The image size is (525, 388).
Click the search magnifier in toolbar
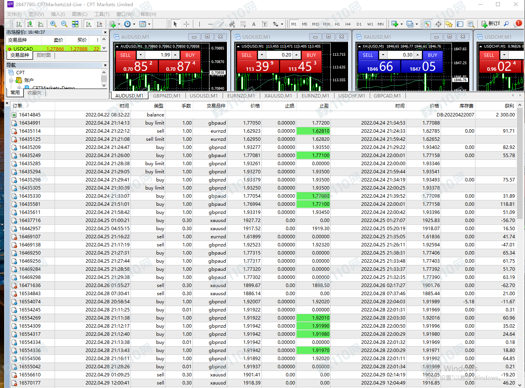coord(506,24)
